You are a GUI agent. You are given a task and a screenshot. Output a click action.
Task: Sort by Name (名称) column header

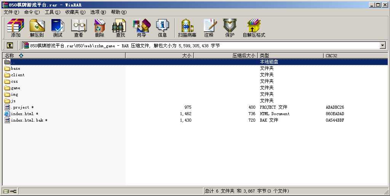64,56
